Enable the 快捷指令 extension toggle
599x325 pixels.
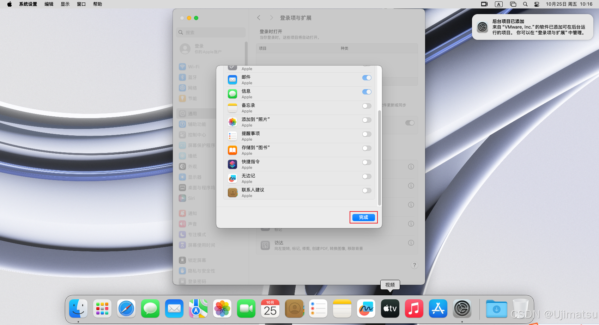pos(367,162)
